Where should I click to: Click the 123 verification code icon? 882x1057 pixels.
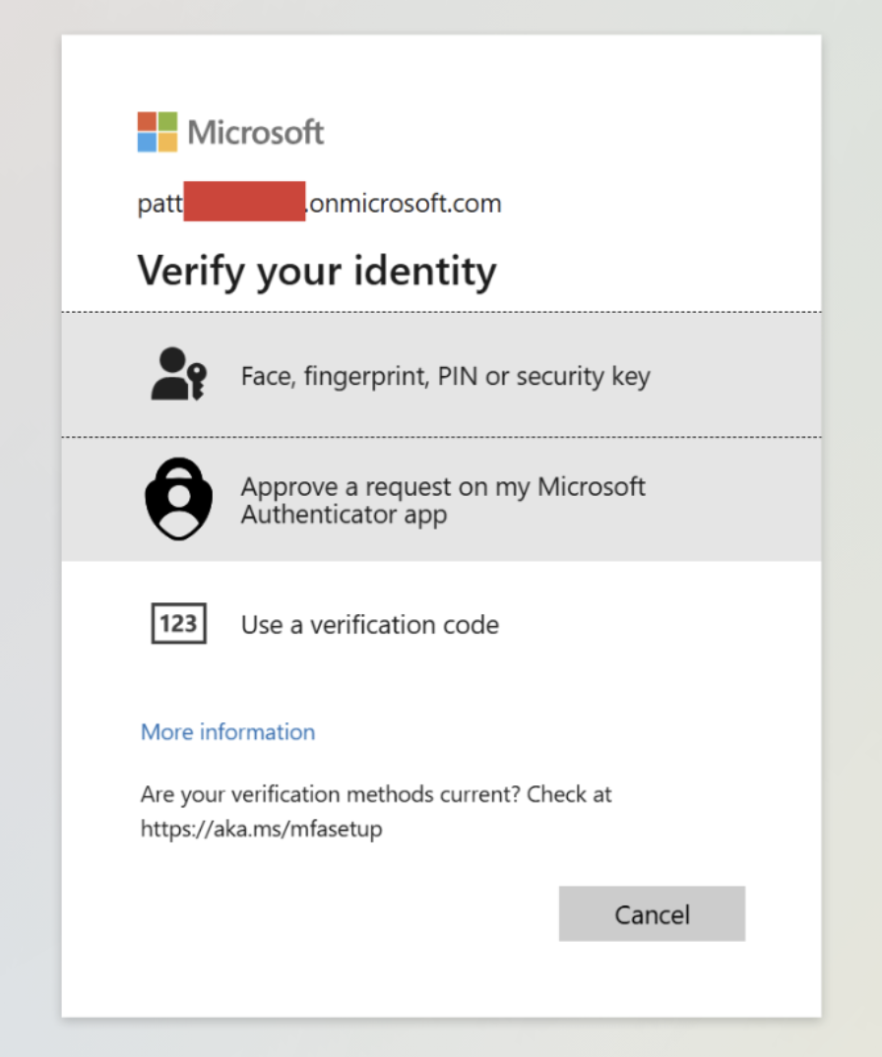point(178,624)
